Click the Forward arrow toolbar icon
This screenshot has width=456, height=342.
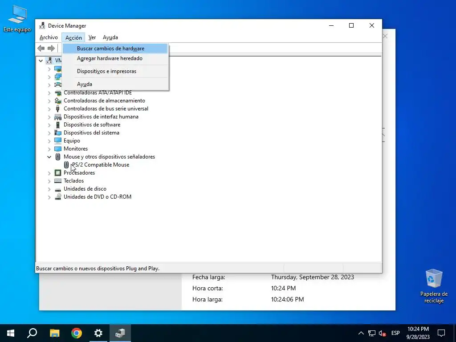(51, 48)
